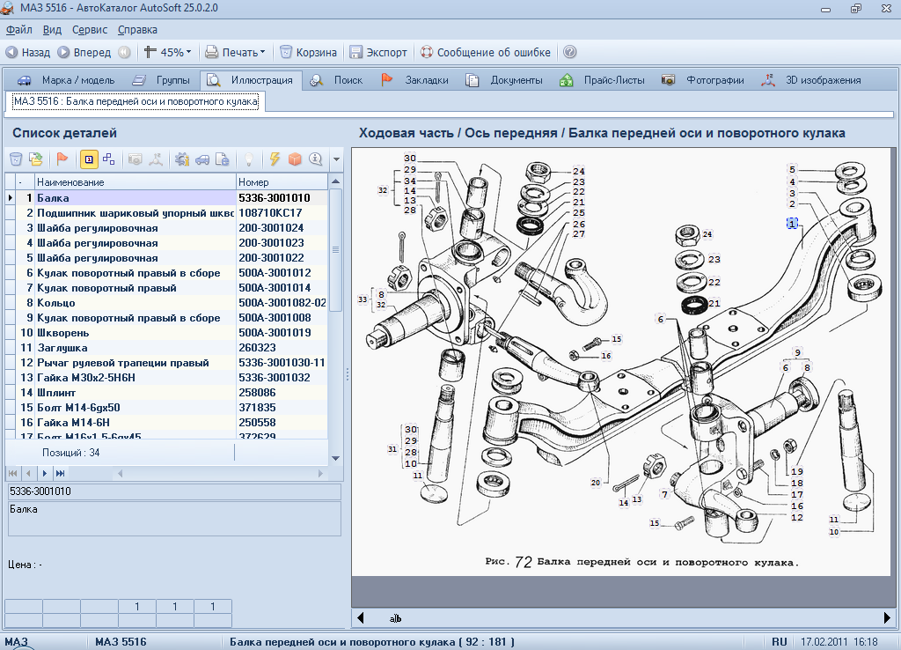Go to the next record using navigator arrow
This screenshot has height=650, width=901.
(x=46, y=474)
